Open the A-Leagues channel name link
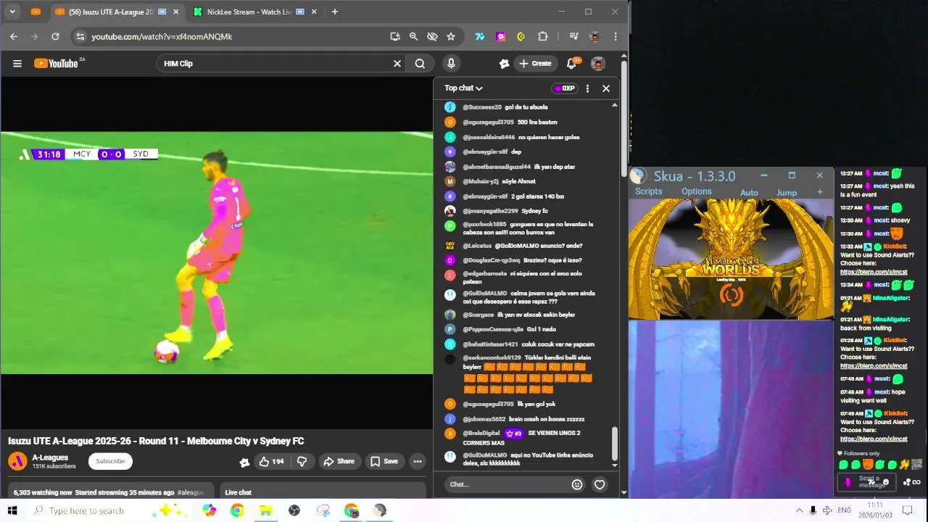Screen dimensions: 928x522 pyautogui.click(x=50, y=457)
